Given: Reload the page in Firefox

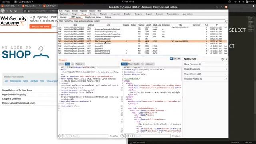Looking at the screenshot, I should click(x=11, y=11).
